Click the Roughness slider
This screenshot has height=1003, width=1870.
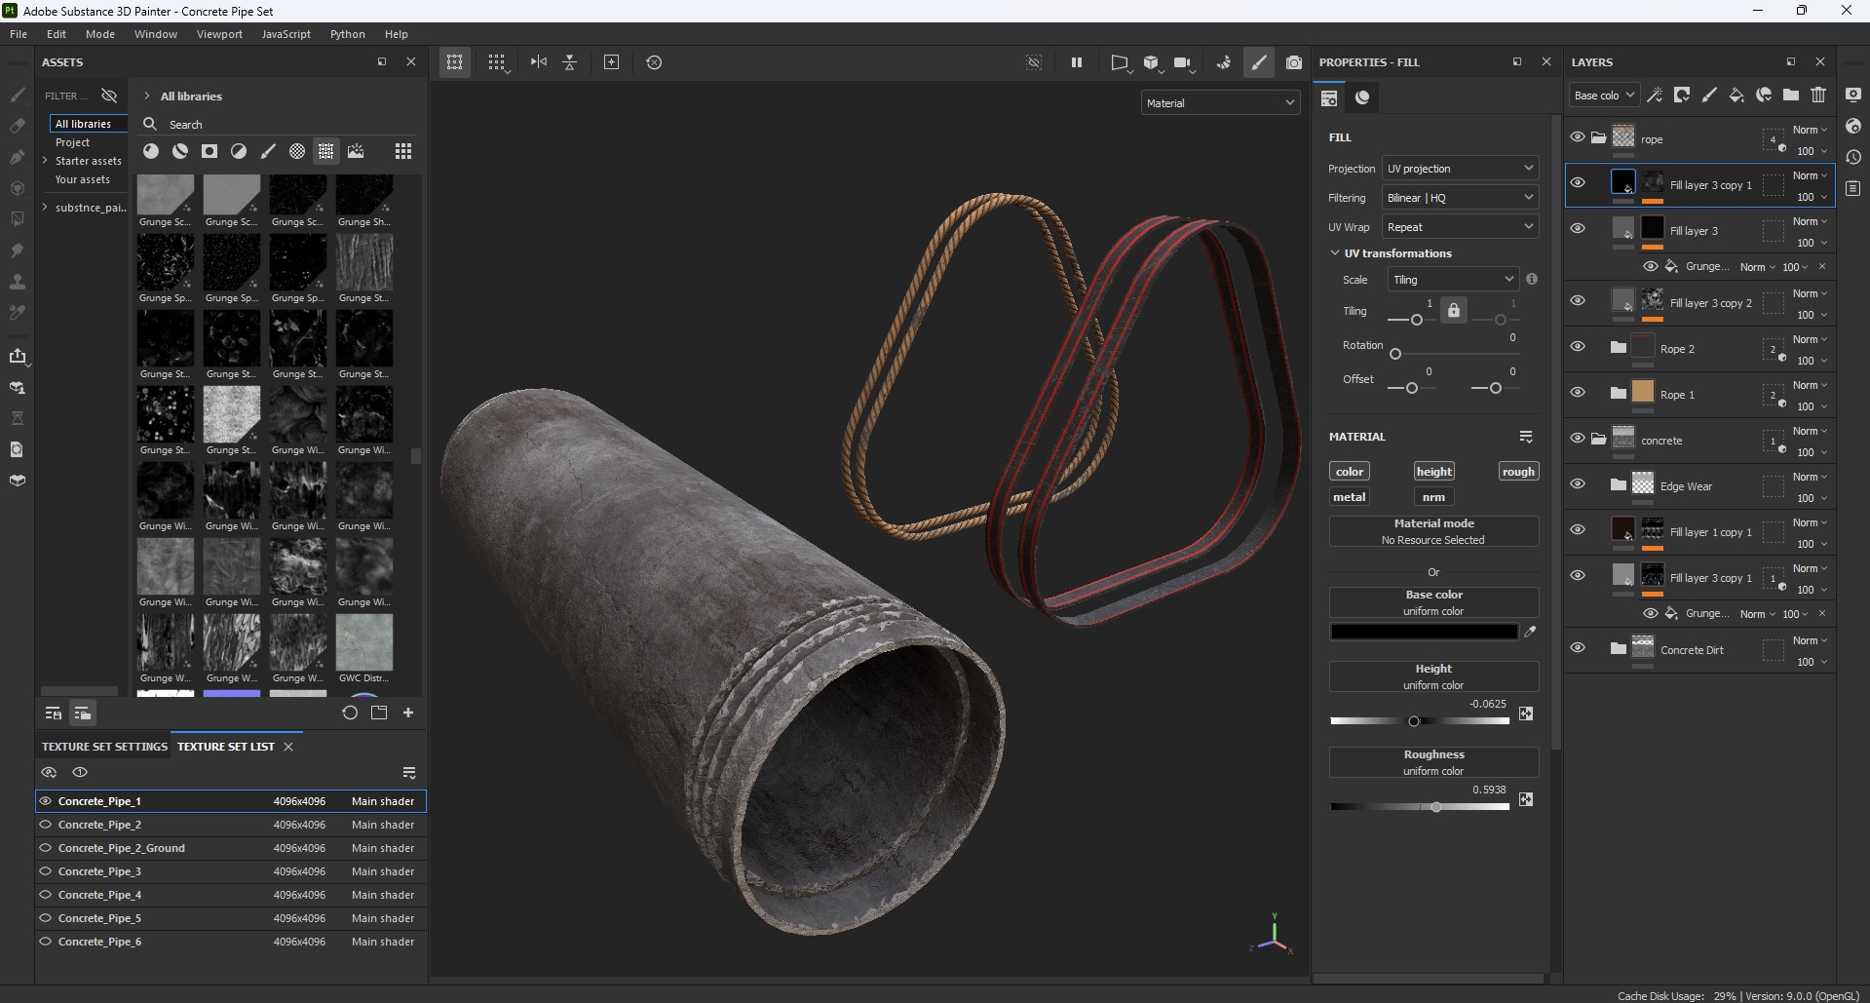pyautogui.click(x=1420, y=807)
